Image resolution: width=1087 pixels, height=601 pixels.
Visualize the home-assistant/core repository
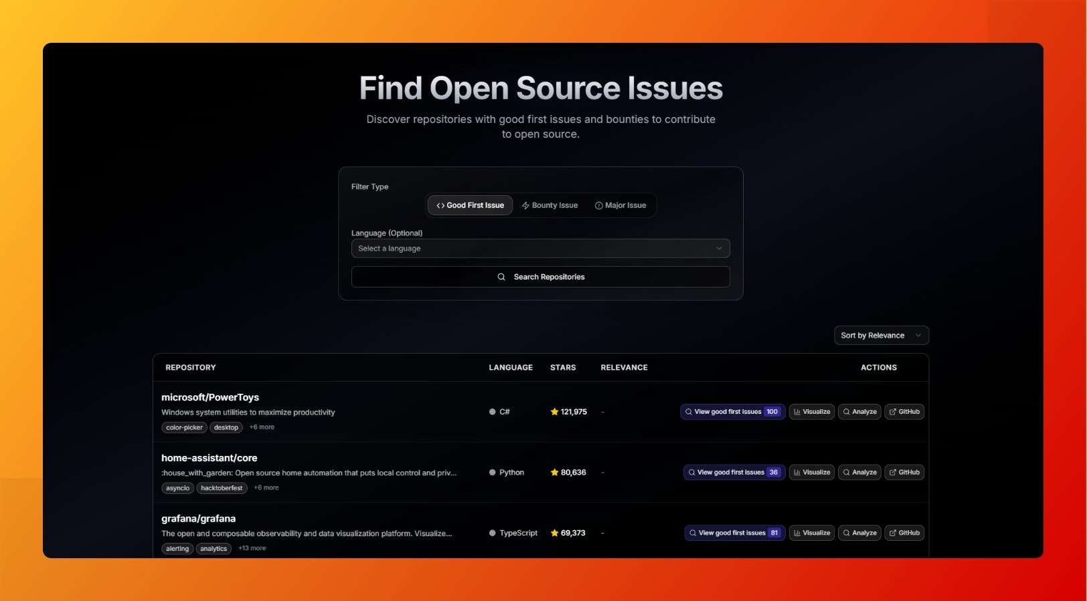(x=811, y=472)
